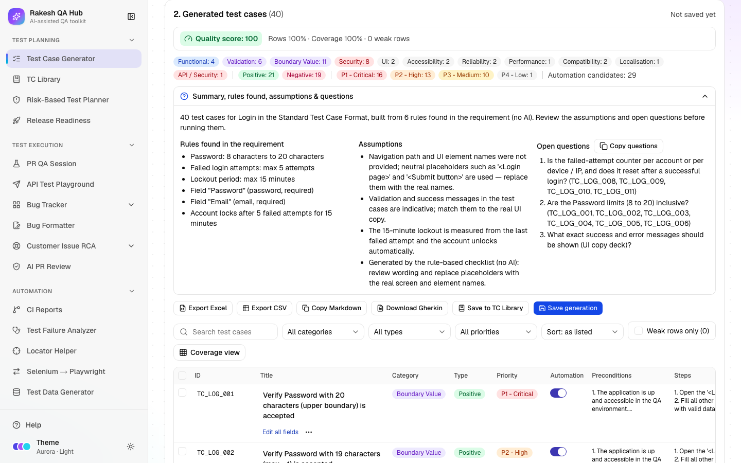741x463 pixels.
Task: Toggle automation switch for TC_LOG_001
Action: [x=558, y=393]
